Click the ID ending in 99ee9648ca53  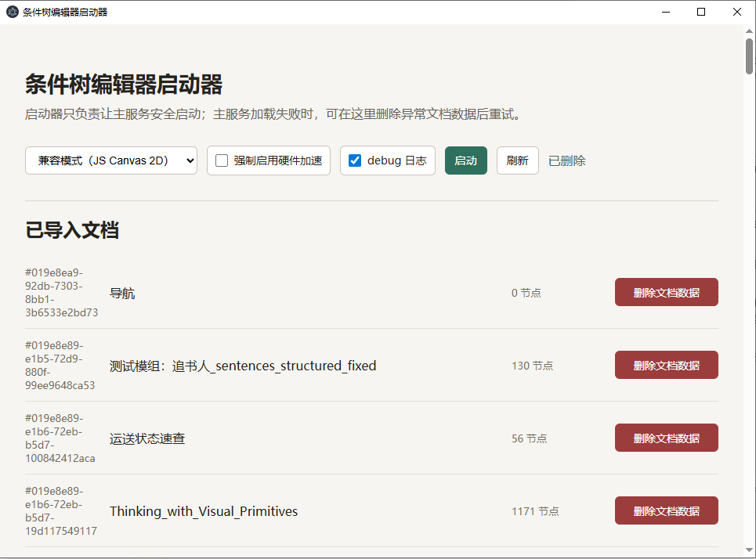(60, 366)
